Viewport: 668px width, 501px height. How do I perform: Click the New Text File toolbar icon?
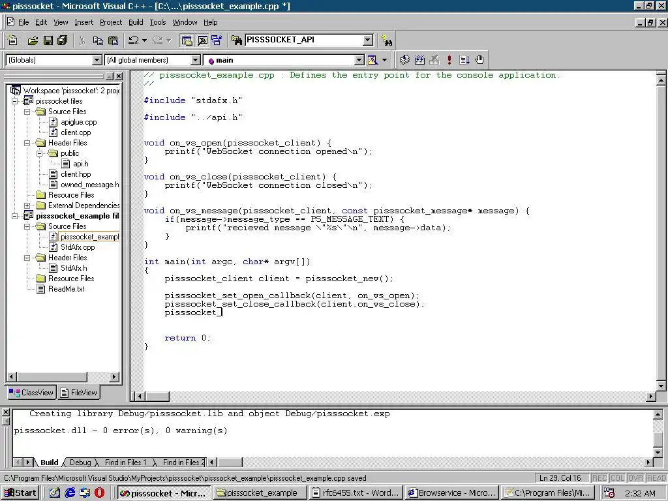(13, 40)
